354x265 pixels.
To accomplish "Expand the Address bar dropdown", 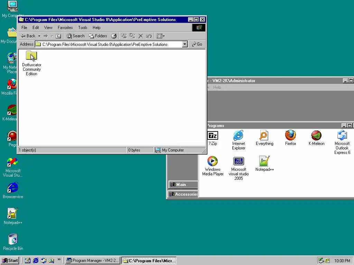I will tap(185, 44).
